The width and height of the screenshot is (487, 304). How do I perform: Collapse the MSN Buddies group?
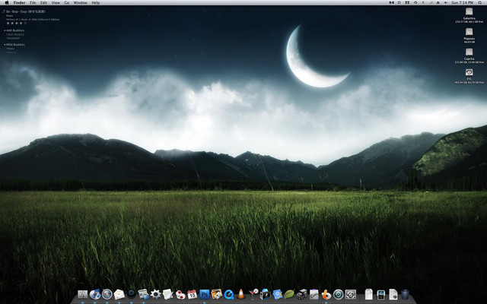pyautogui.click(x=5, y=45)
